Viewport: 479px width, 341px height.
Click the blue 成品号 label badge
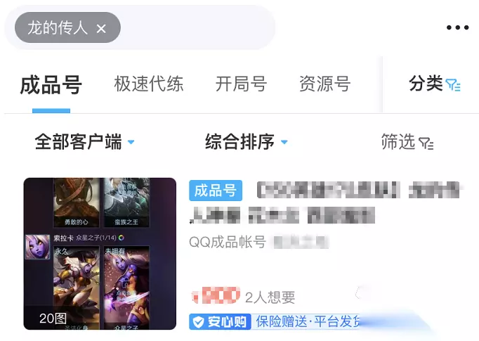click(216, 191)
